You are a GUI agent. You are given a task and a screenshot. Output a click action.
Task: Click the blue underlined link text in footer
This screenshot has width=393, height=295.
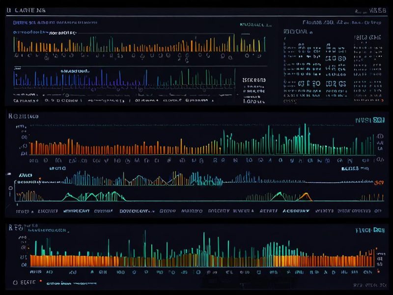coord(71,284)
